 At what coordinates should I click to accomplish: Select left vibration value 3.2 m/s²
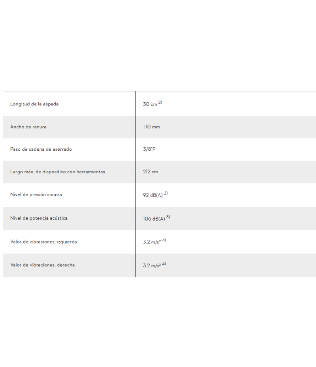[x=152, y=242]
